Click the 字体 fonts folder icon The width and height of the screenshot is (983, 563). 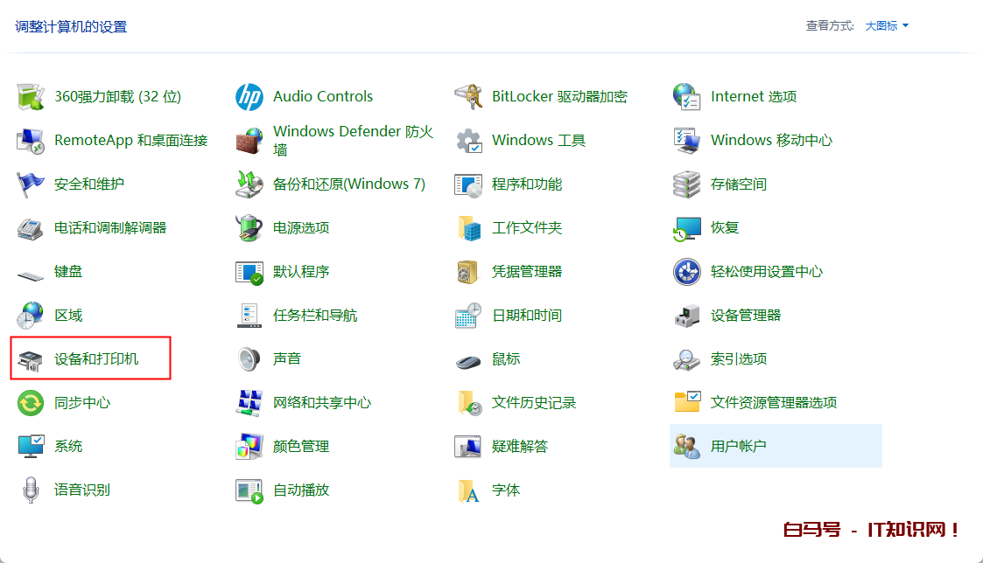click(x=468, y=490)
